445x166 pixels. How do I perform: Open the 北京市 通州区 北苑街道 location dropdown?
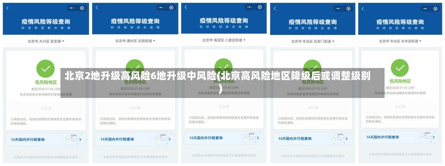point(135,41)
